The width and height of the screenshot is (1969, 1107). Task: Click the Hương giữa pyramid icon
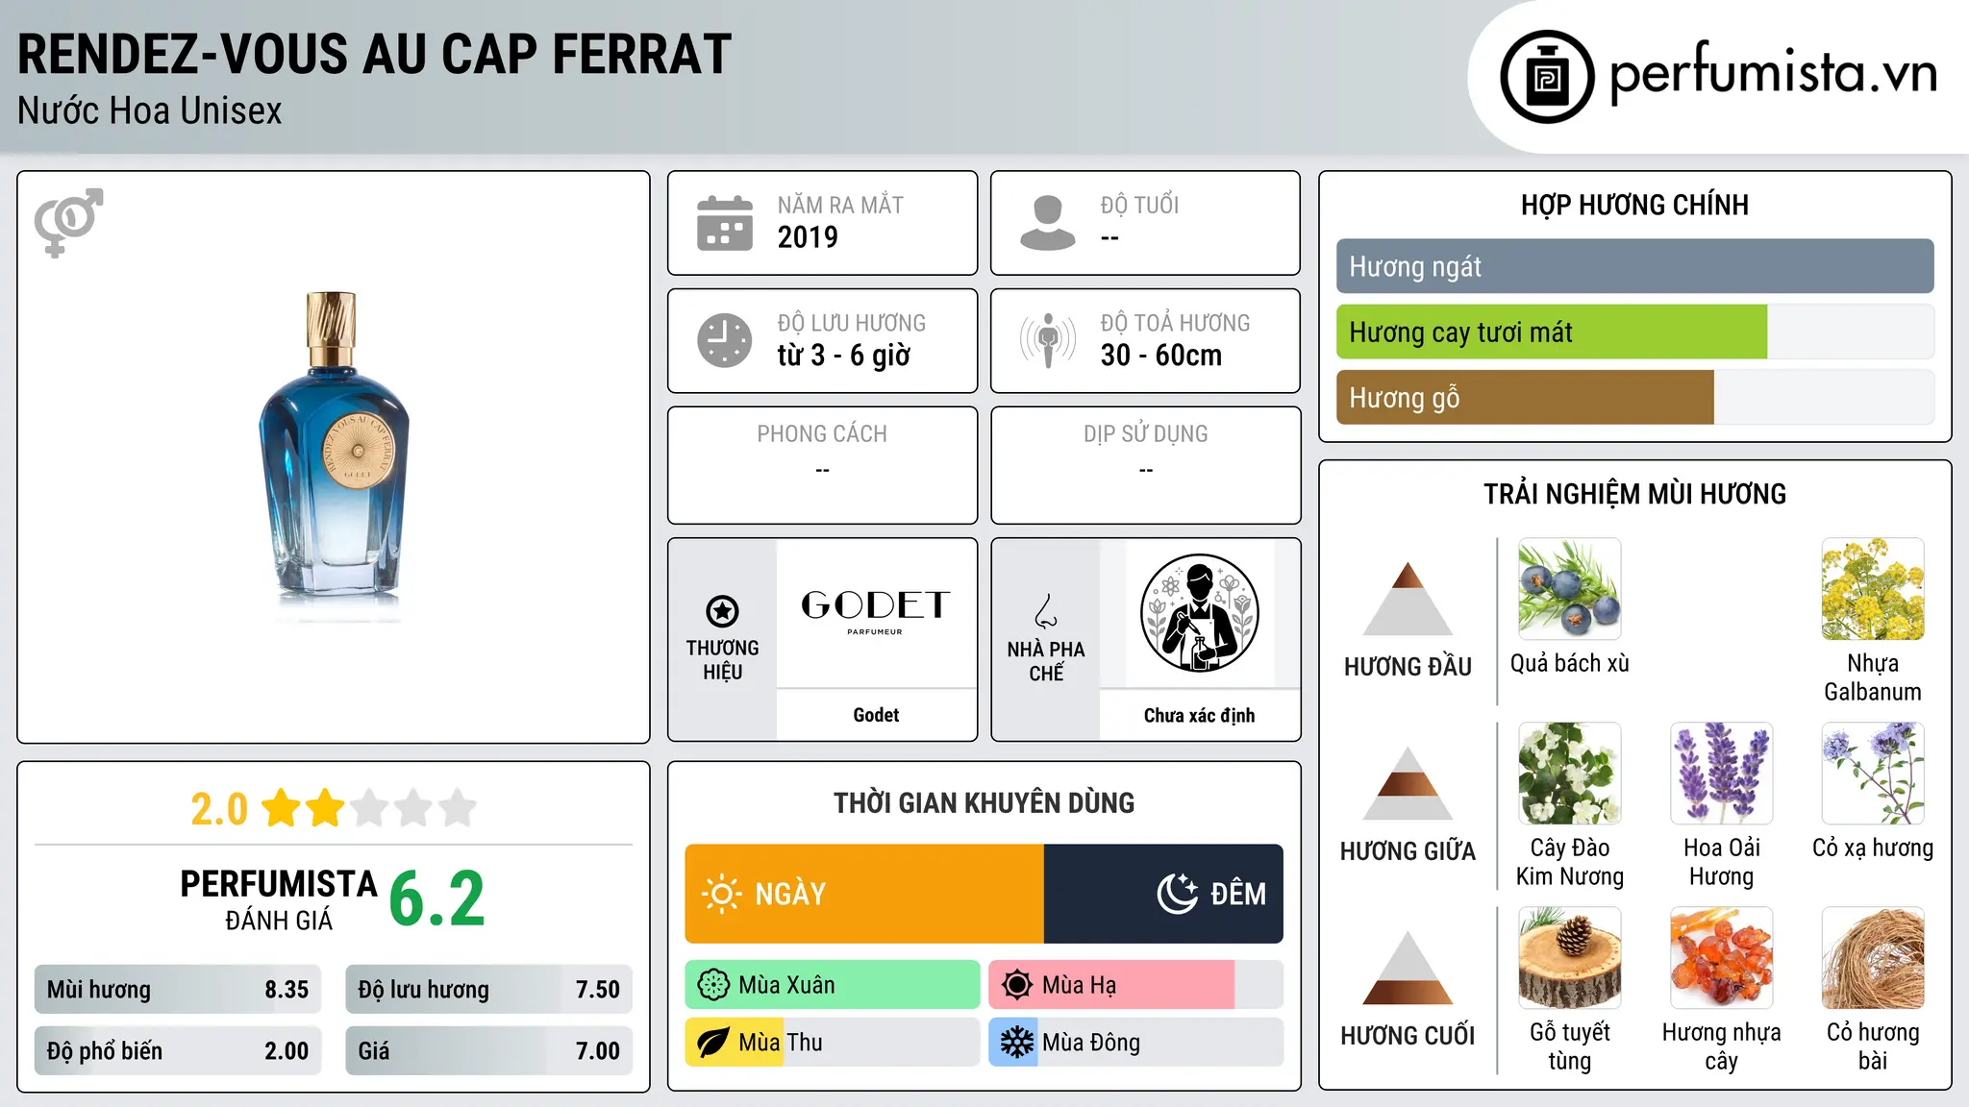click(x=1408, y=783)
